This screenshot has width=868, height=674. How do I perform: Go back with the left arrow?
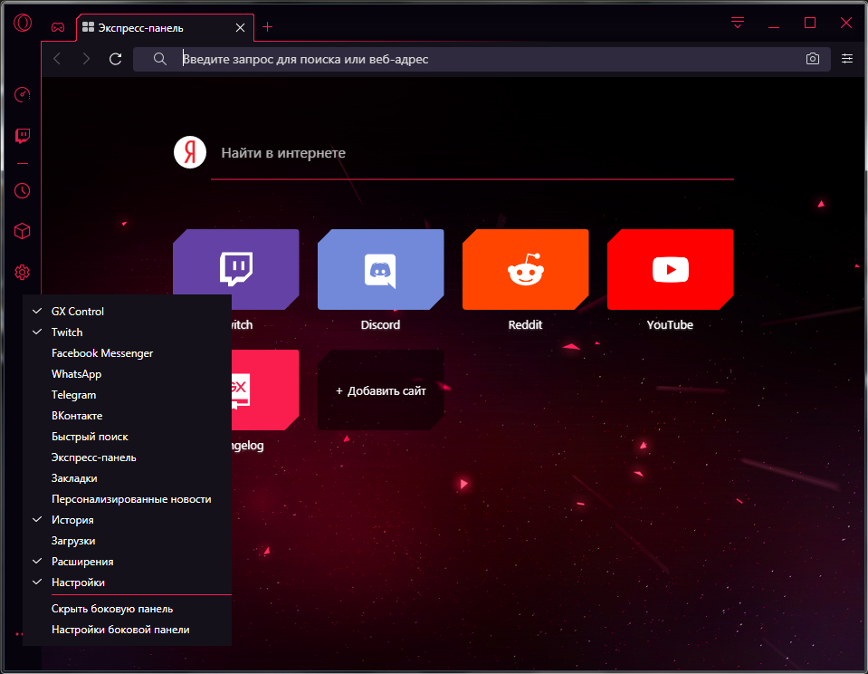[57, 59]
